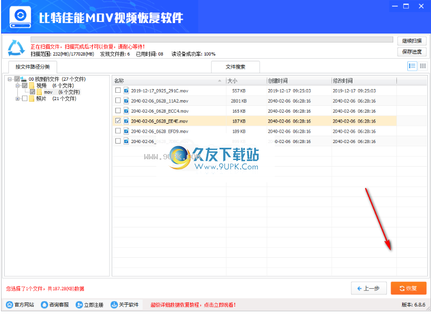The width and height of the screenshot is (431, 316).
Task: Click the recycle scan status icon
Action: [16, 48]
